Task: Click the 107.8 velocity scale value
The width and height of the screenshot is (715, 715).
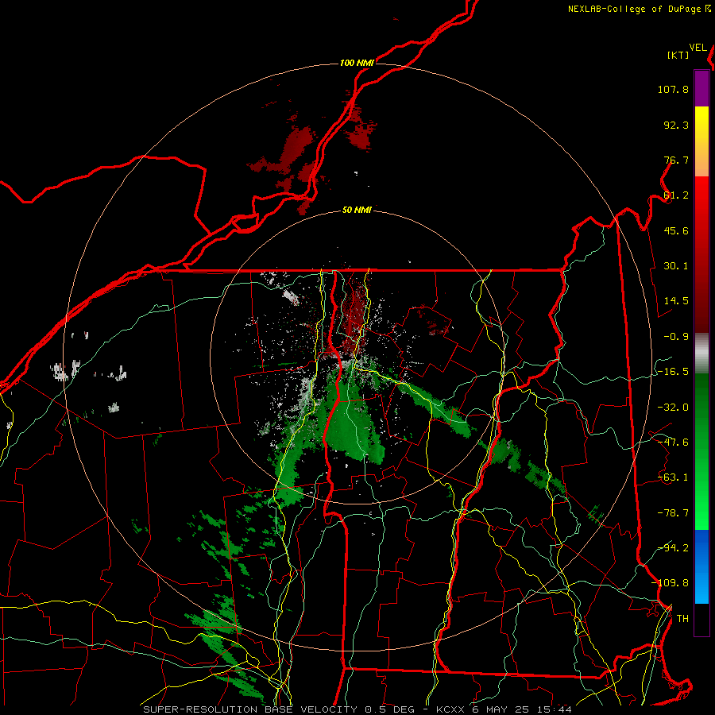Action: point(673,89)
